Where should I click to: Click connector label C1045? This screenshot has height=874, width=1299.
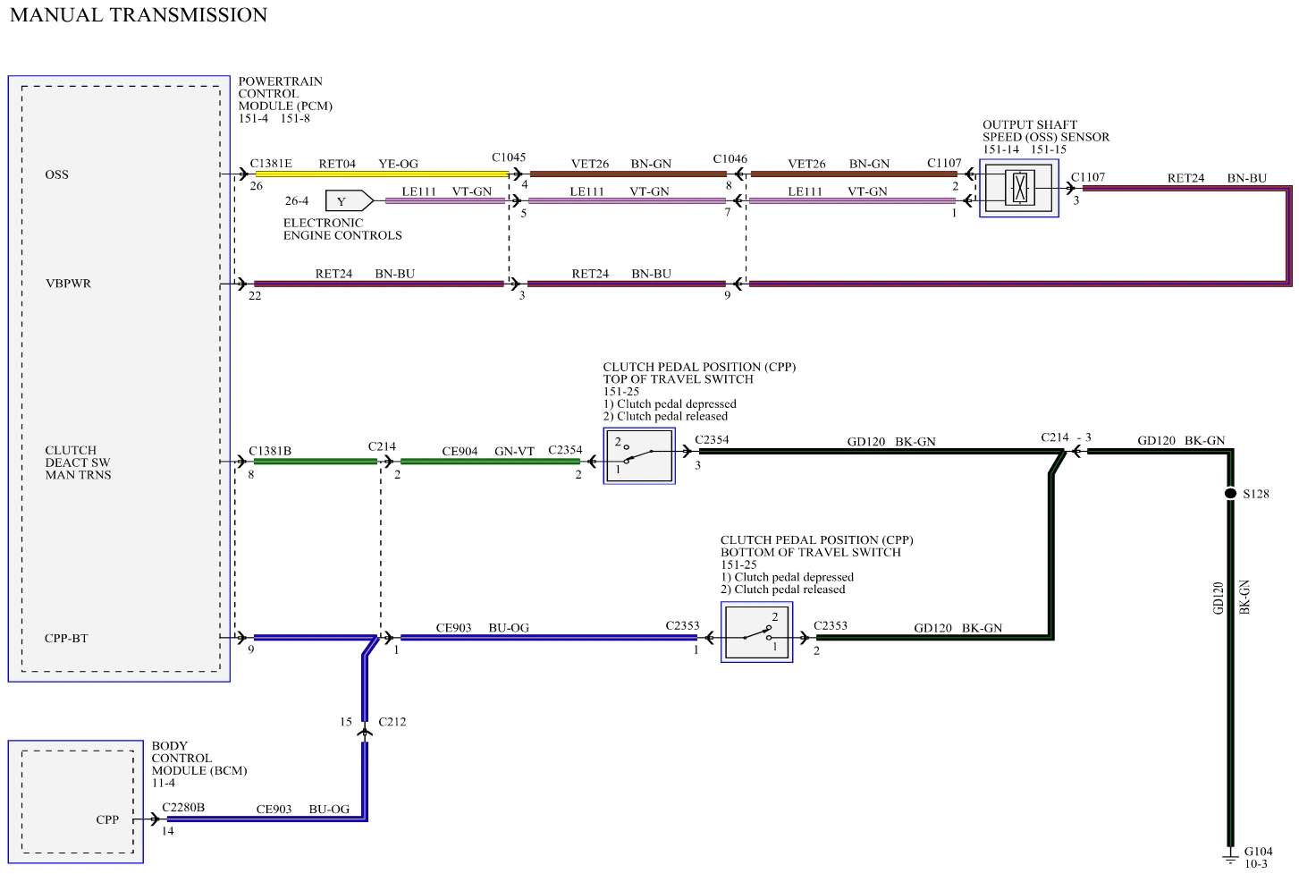pyautogui.click(x=509, y=157)
